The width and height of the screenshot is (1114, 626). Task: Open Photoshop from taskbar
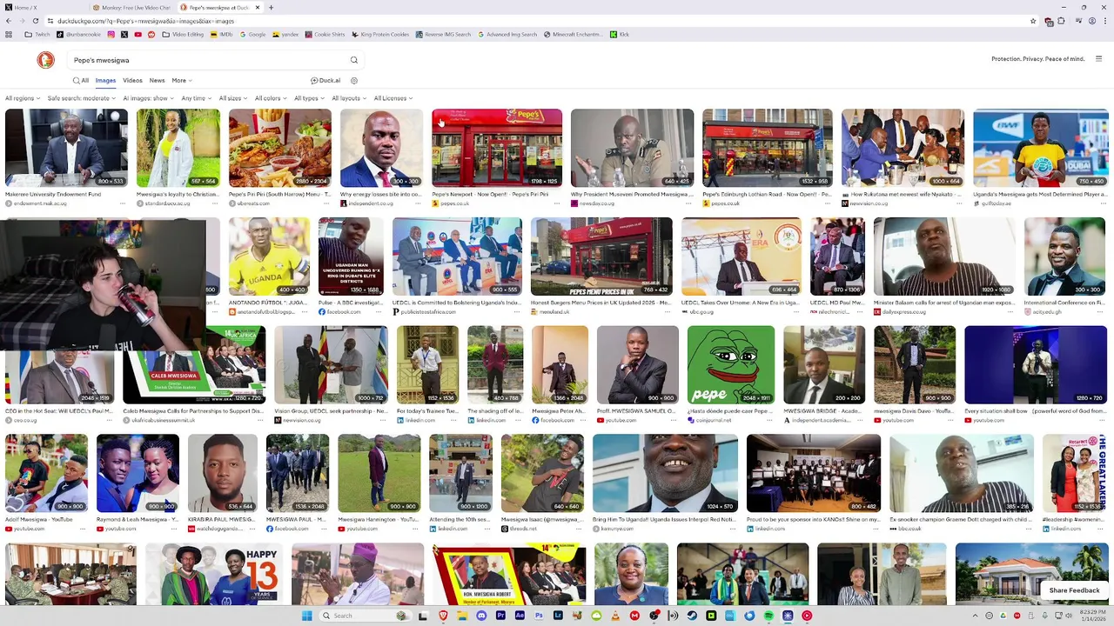539,616
